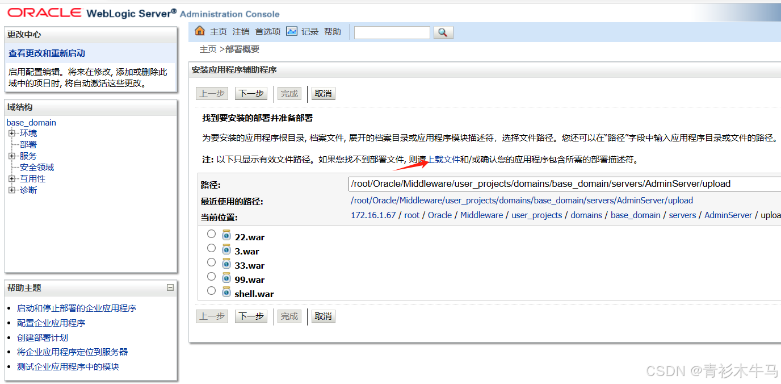Viewport: 781px width, 384px height.
Task: Select 服务 label in the domain tree
Action: pyautogui.click(x=28, y=156)
